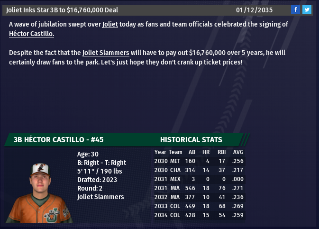Select the 2032 MIA stats row

[x=199, y=197]
